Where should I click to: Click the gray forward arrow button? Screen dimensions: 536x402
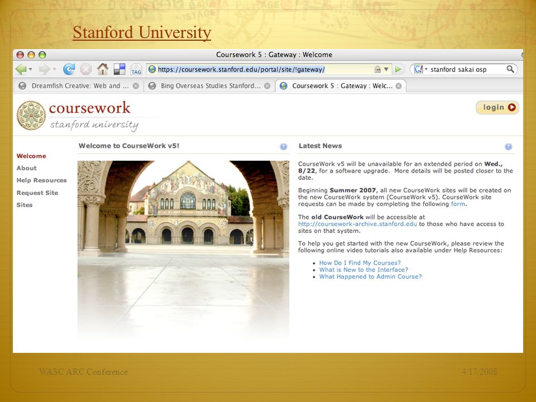pyautogui.click(x=45, y=69)
